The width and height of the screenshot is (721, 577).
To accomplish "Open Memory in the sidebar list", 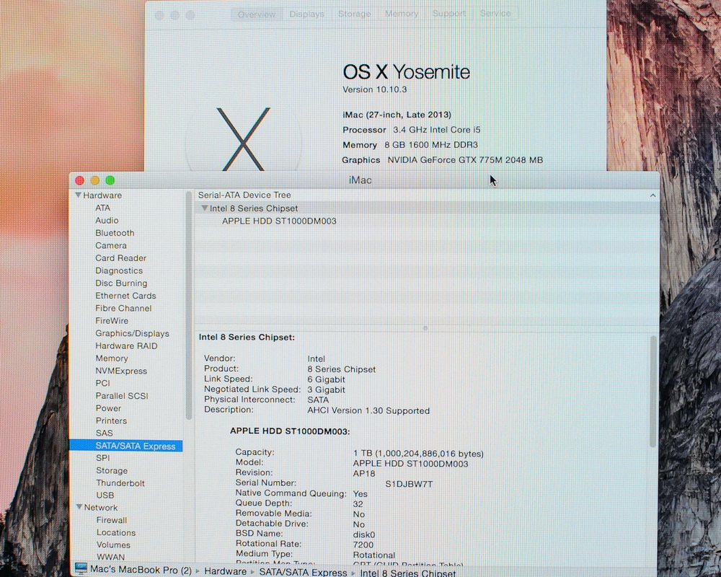I will pyautogui.click(x=111, y=358).
